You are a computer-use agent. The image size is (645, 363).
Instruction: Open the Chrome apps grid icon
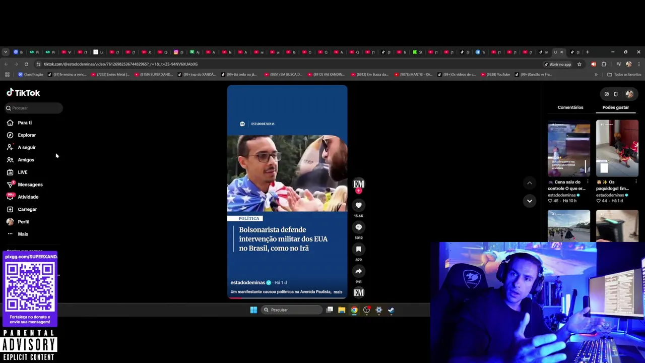pyautogui.click(x=7, y=75)
